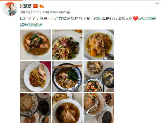Click the red V verified badge

click(x=35, y=6)
